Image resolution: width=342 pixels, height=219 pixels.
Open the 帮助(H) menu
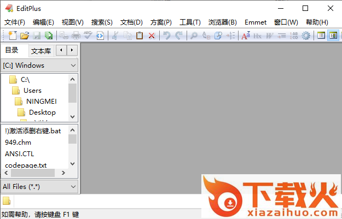(x=317, y=22)
